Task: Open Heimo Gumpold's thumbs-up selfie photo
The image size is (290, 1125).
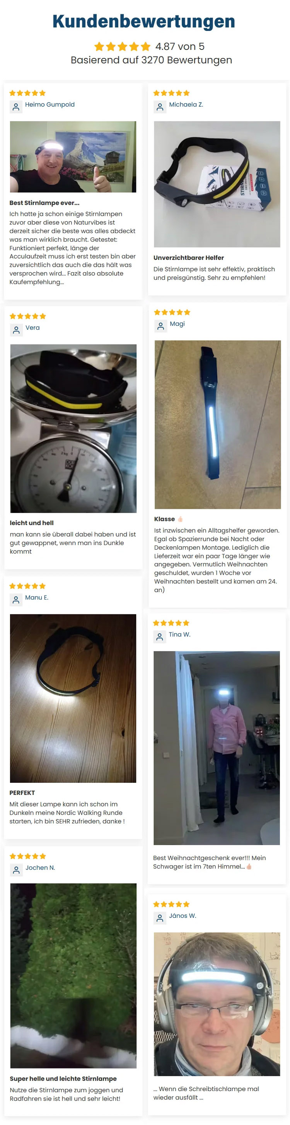Action: [73, 157]
